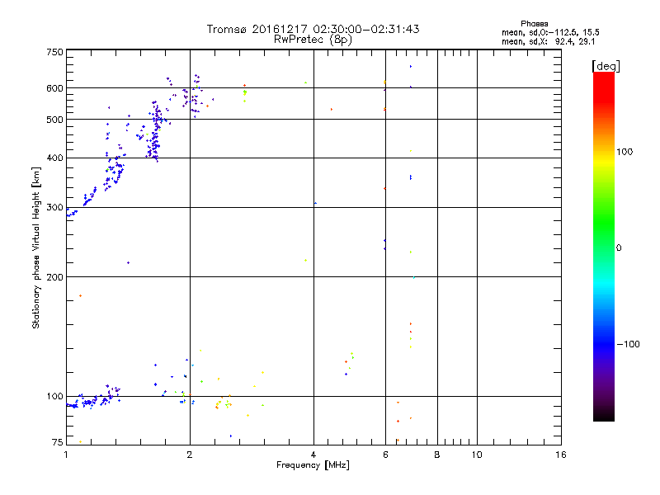Viewport: 660px width, 495px height.
Task: Click the 4 tick on the frequency axis
Action: coord(313,455)
